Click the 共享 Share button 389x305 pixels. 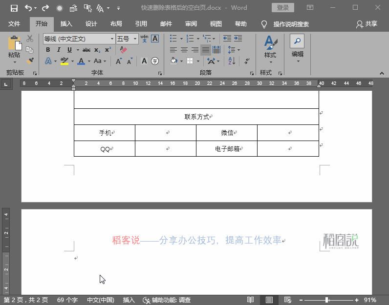coord(367,24)
